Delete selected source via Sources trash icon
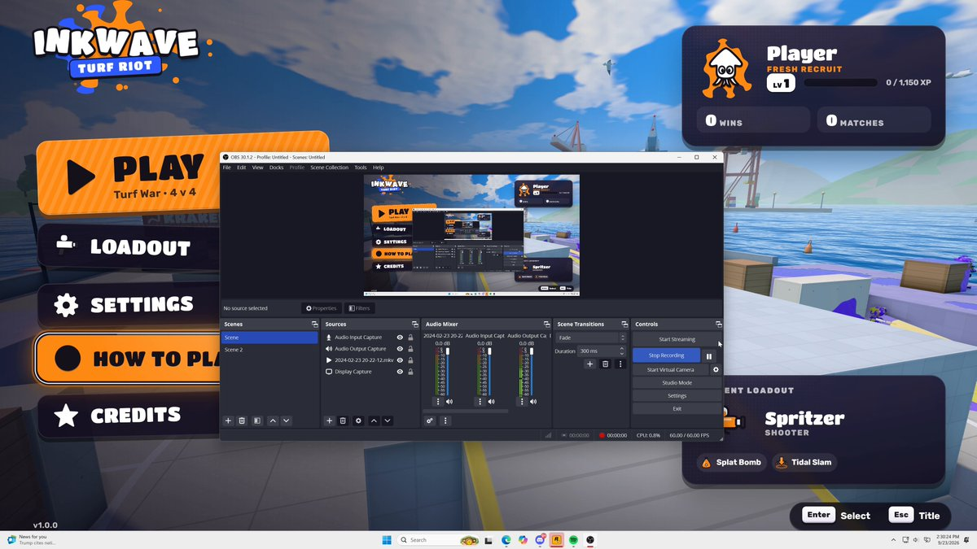 click(x=343, y=420)
